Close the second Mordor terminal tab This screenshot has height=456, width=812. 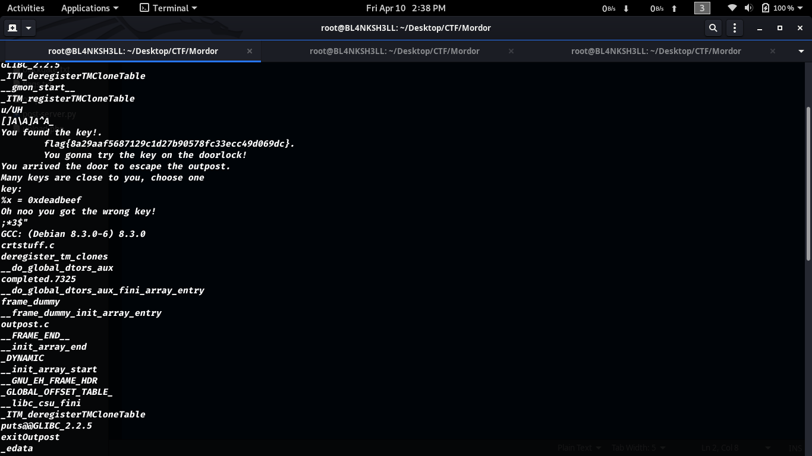pyautogui.click(x=511, y=51)
